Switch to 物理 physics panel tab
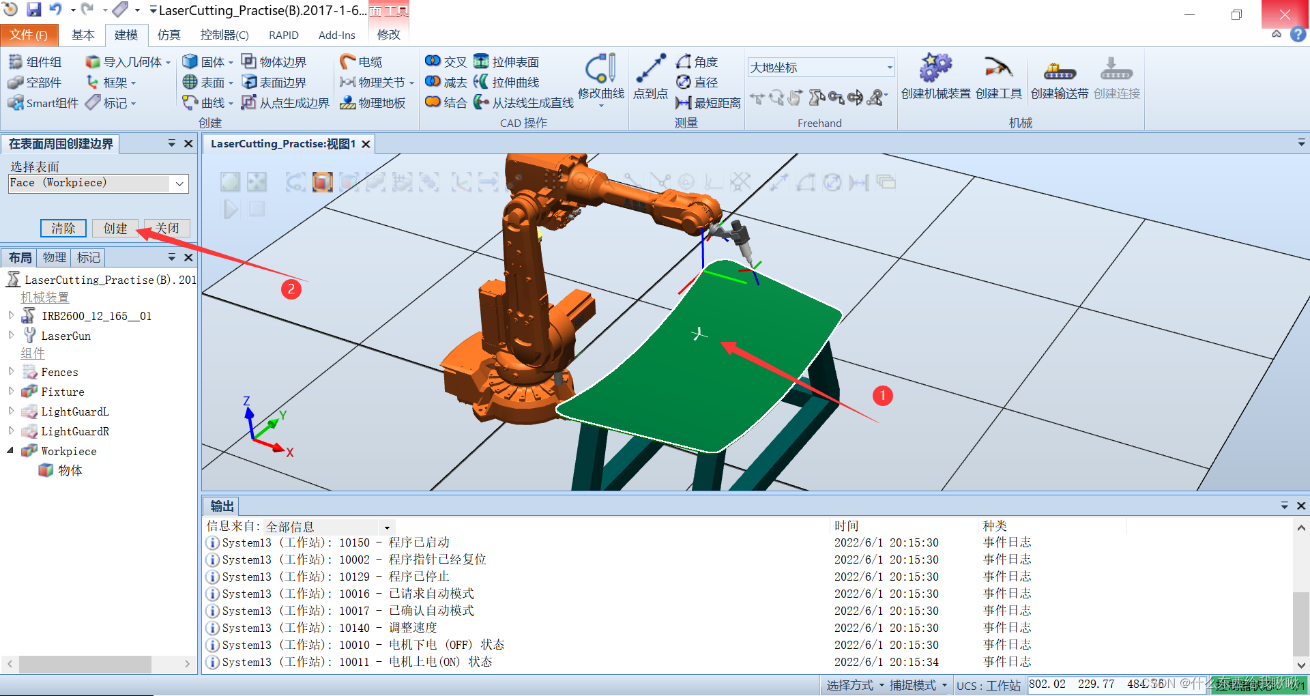This screenshot has height=696, width=1310. point(54,257)
